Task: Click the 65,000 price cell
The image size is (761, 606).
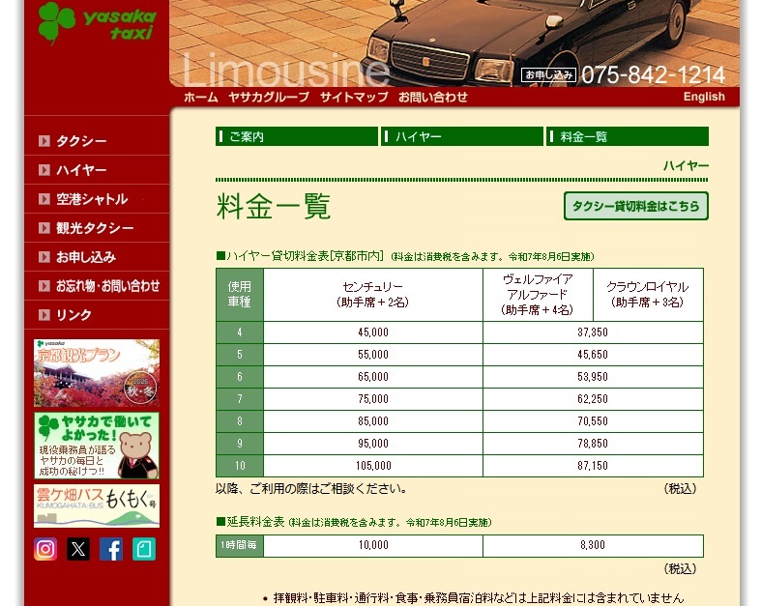Action: tap(372, 377)
